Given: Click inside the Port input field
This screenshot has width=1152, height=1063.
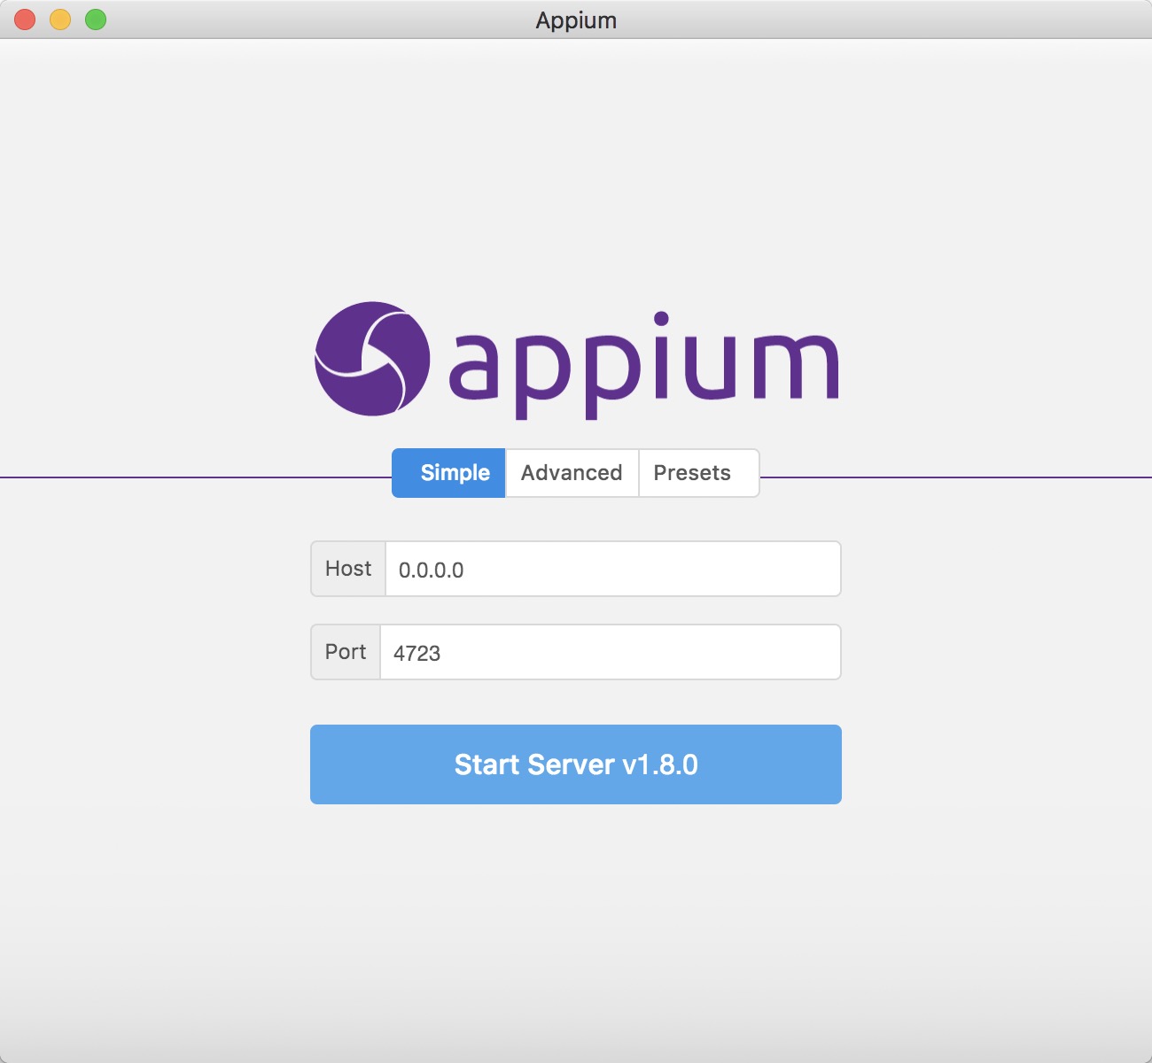Looking at the screenshot, I should [610, 652].
